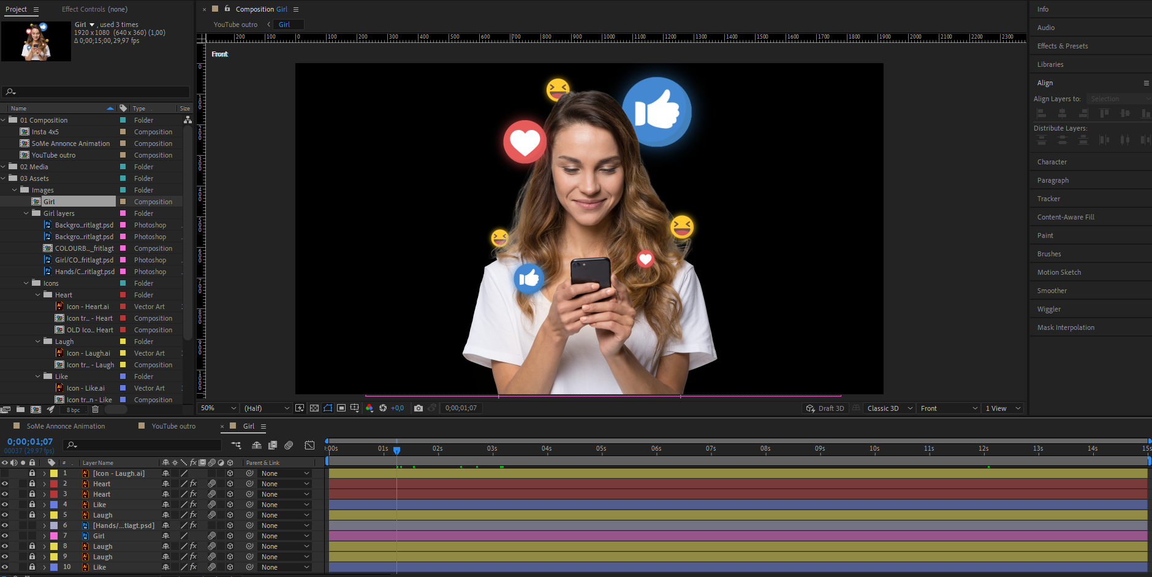Click the timeline layer search field
The image size is (1152, 577).
click(143, 445)
